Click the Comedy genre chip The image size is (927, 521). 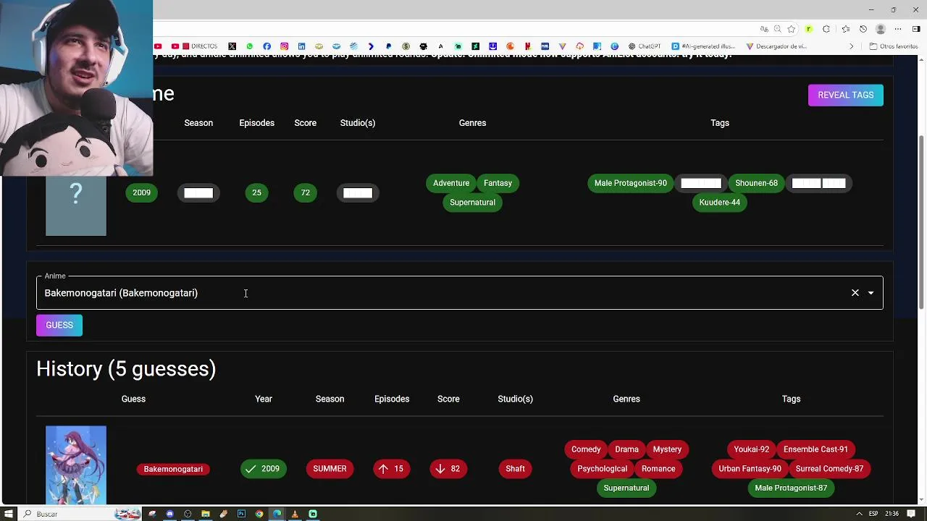586,449
